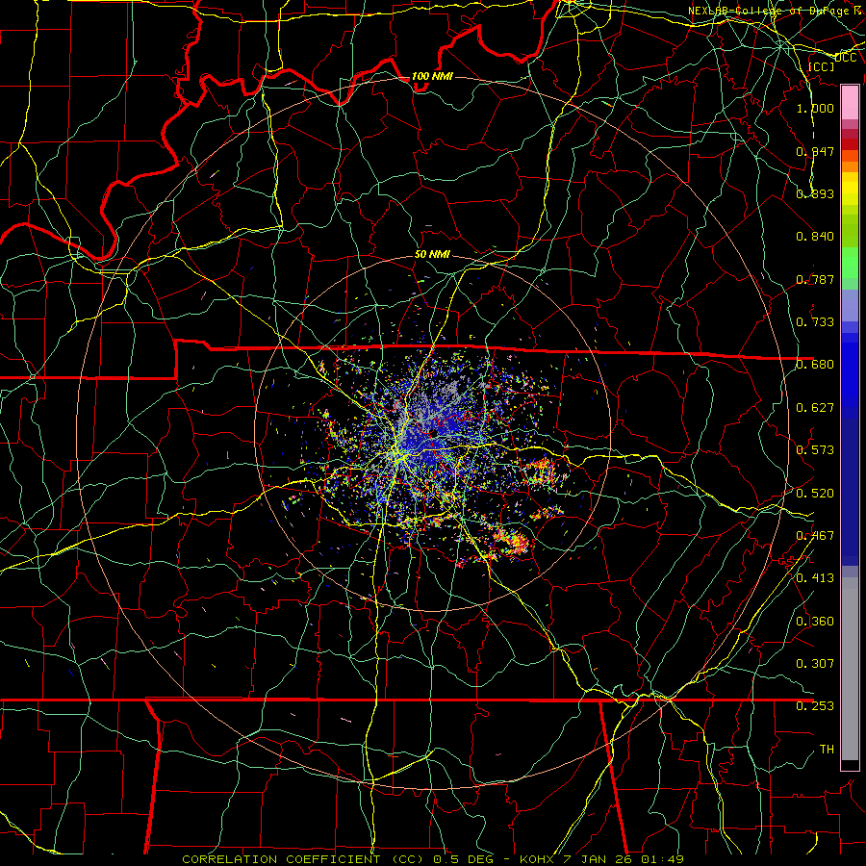This screenshot has height=866, width=866.
Task: Click the [CC] legend unit label
Action: (x=821, y=66)
